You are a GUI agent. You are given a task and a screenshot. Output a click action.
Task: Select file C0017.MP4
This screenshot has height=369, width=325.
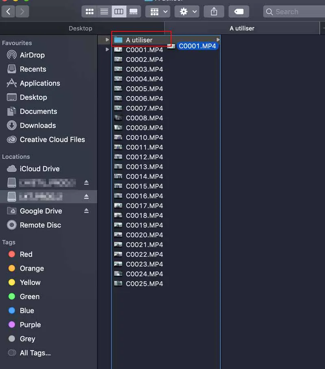pos(144,206)
